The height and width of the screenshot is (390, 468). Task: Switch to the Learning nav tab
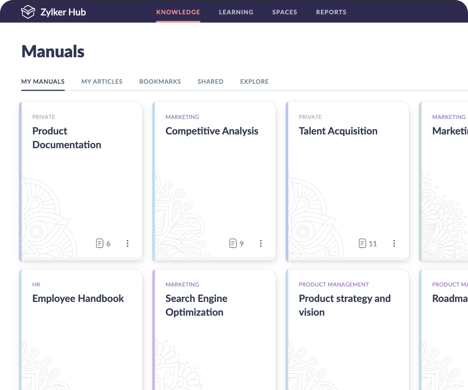[x=236, y=12]
